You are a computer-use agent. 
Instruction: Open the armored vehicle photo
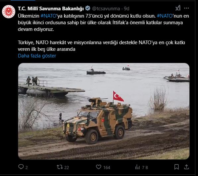point(104,111)
